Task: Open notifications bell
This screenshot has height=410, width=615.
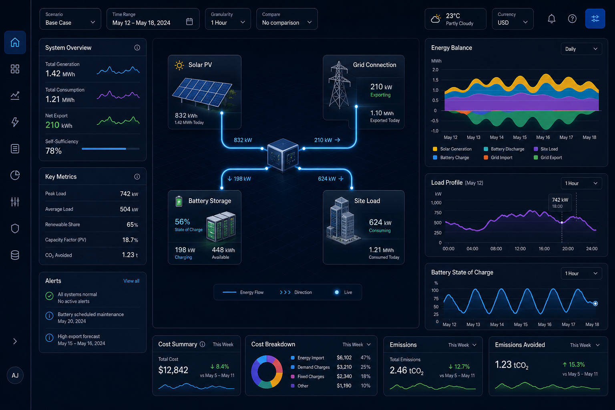Action: point(551,19)
